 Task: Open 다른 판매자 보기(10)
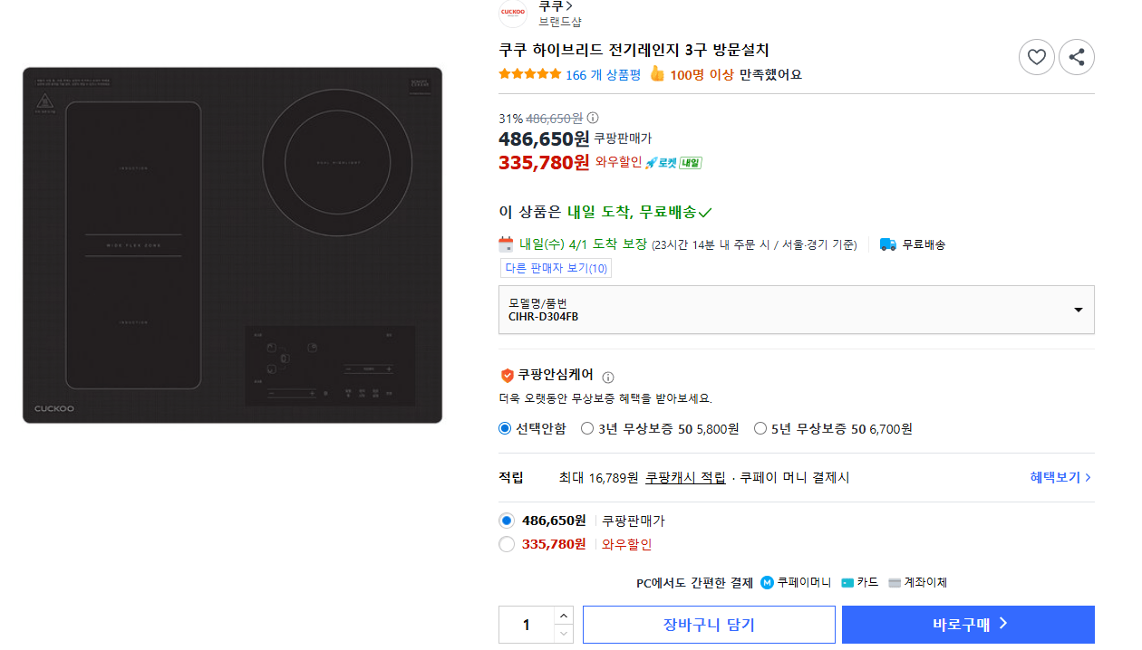(x=556, y=268)
